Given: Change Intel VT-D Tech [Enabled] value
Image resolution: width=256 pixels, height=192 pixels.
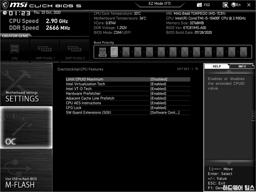Looking at the screenshot, I should [158, 89].
